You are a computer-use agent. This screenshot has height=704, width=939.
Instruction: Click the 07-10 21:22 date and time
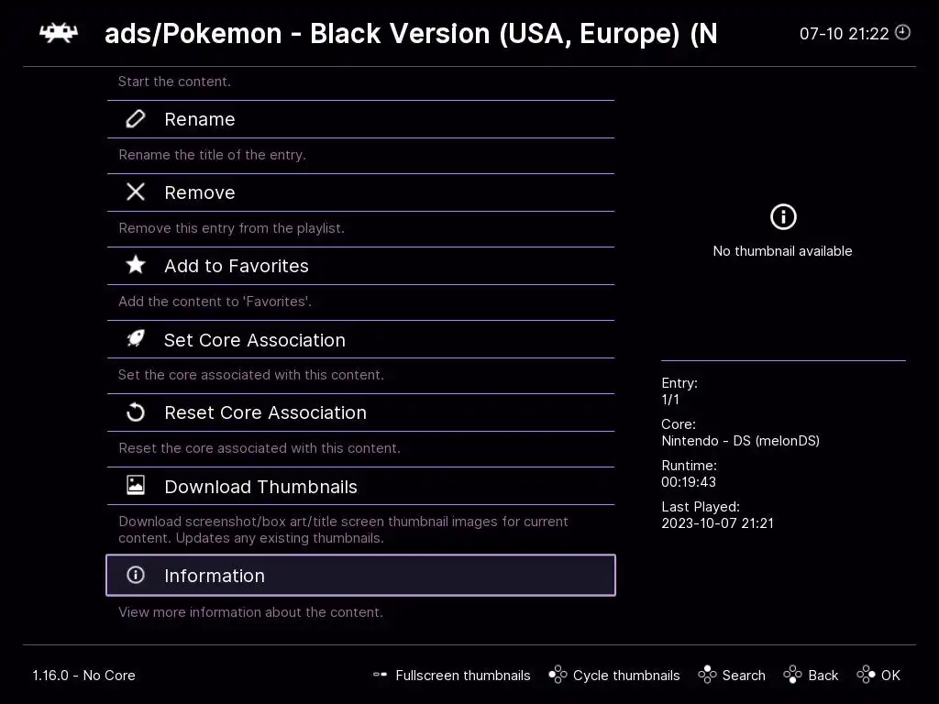click(x=844, y=34)
